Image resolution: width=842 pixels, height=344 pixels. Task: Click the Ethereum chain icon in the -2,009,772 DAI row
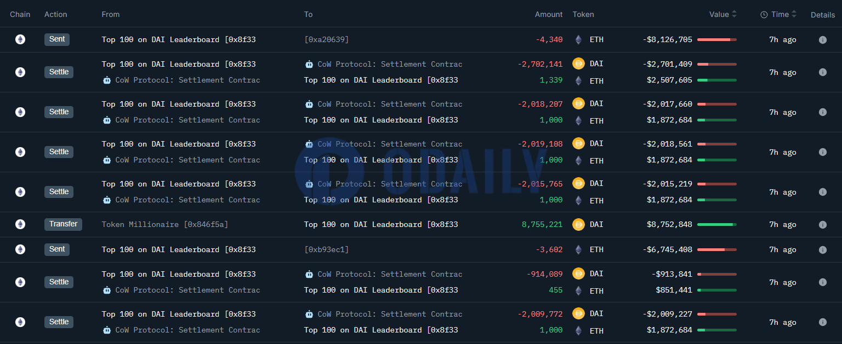pos(20,322)
